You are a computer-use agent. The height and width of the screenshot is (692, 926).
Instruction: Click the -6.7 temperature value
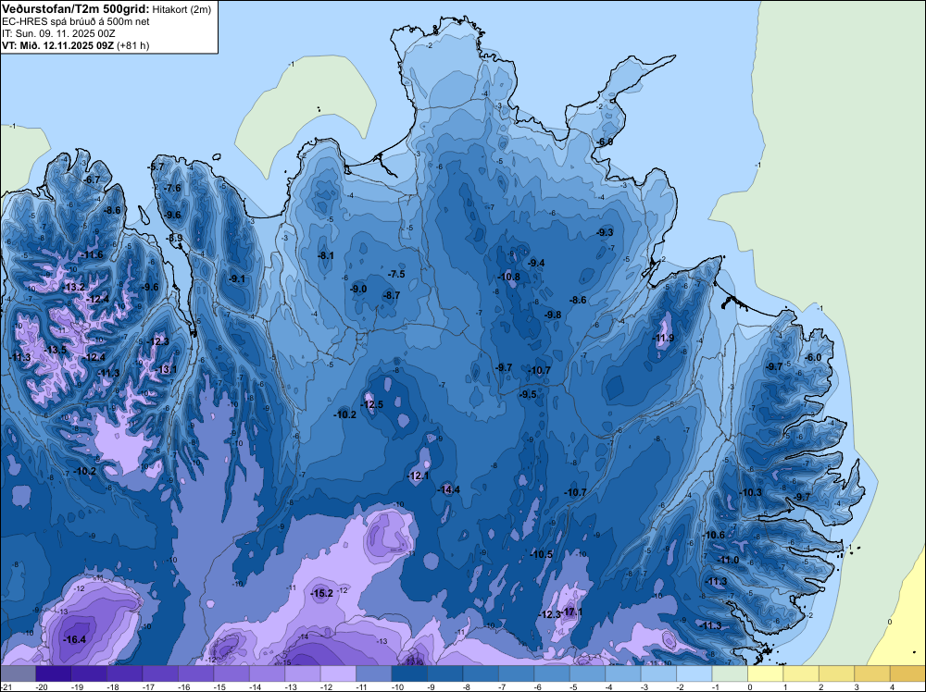[x=92, y=179]
